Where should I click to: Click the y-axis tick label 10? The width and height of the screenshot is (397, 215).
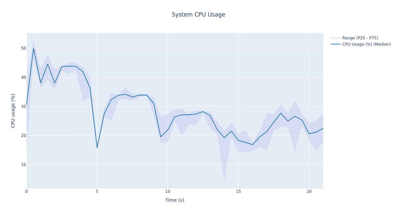click(23, 165)
